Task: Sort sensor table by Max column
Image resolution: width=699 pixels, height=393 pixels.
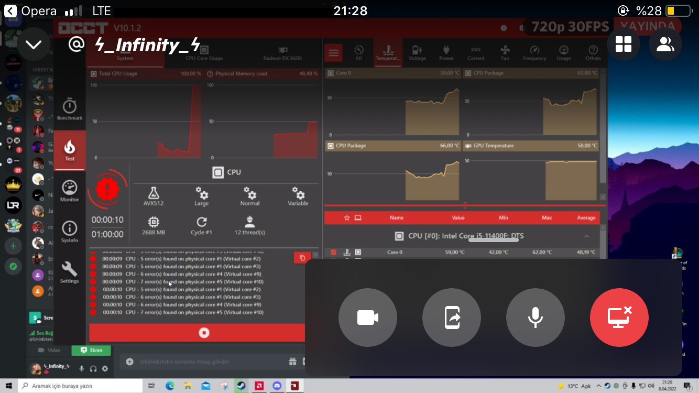Action: coord(547,217)
